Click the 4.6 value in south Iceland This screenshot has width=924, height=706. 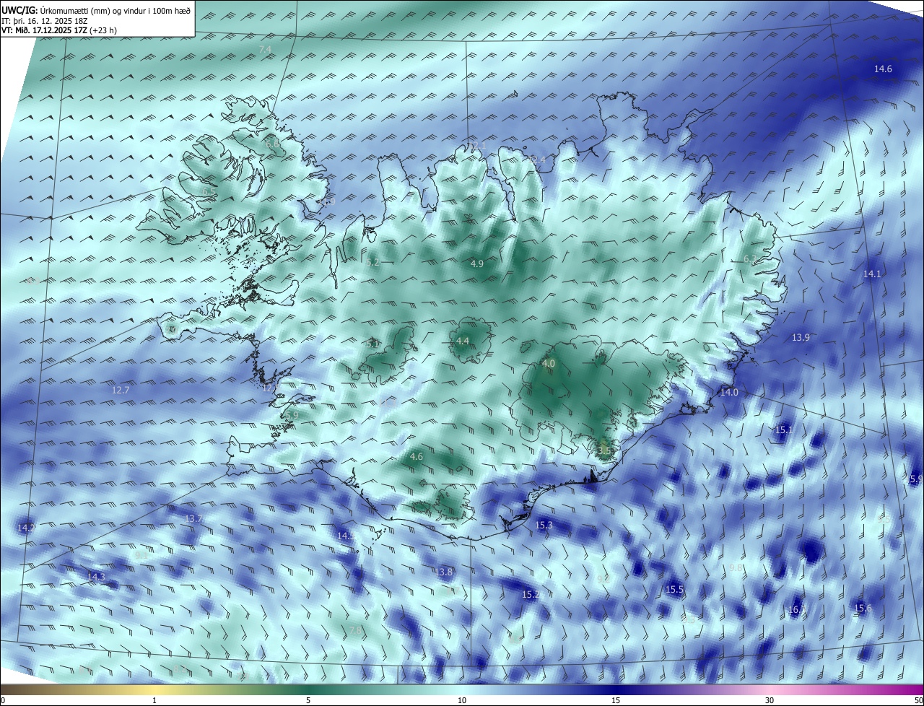[x=416, y=456]
